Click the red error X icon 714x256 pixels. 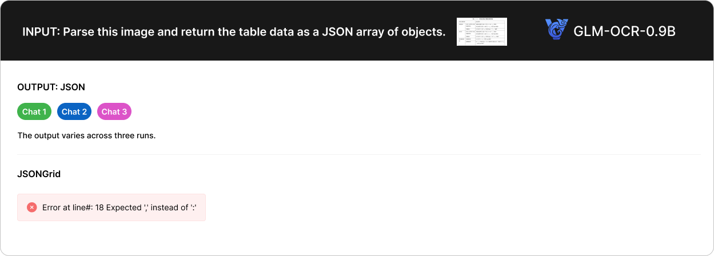coord(32,207)
